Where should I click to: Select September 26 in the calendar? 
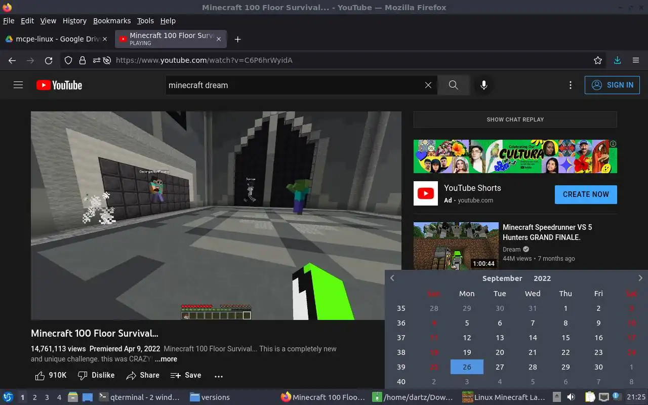[x=467, y=367]
